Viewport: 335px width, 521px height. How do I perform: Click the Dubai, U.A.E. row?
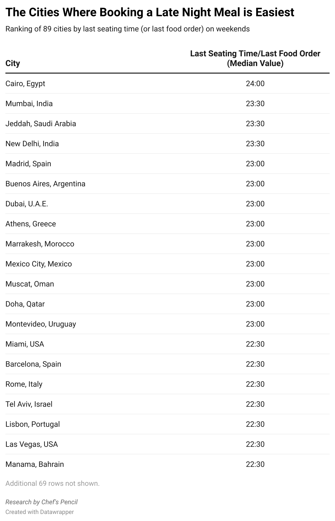click(x=26, y=204)
